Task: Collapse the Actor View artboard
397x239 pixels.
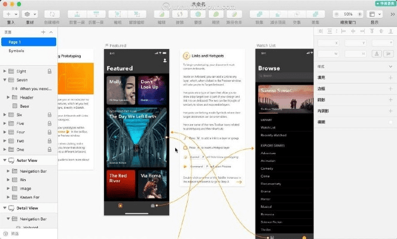Action: (5, 160)
